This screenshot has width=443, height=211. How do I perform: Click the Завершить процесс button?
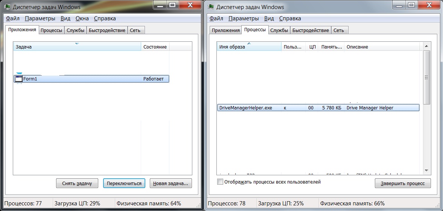pos(403,183)
